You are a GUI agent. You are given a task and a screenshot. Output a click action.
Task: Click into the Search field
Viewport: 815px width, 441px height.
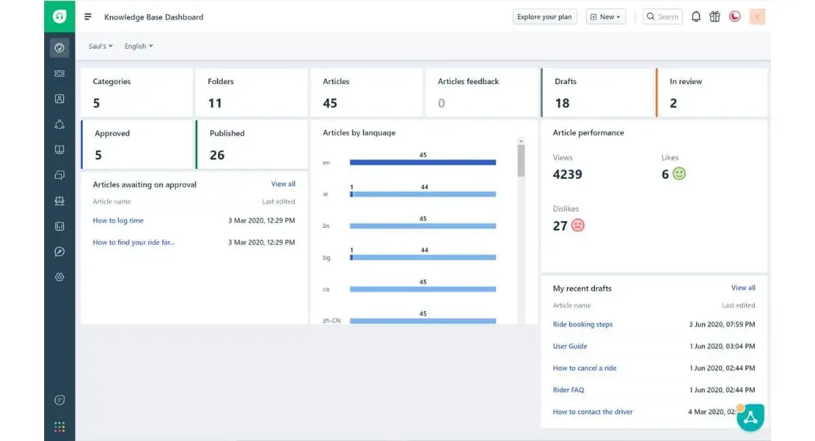pyautogui.click(x=663, y=17)
